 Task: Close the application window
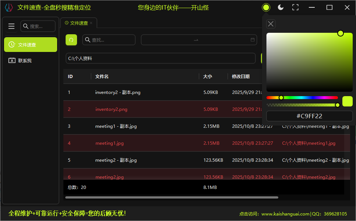347,7
